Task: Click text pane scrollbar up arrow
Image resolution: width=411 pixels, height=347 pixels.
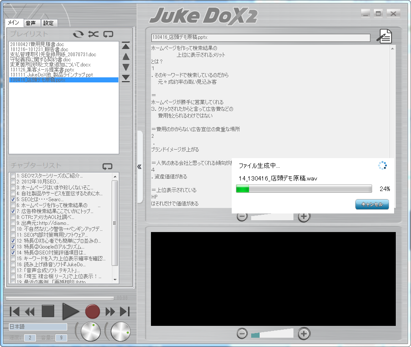Action: pyautogui.click(x=392, y=49)
